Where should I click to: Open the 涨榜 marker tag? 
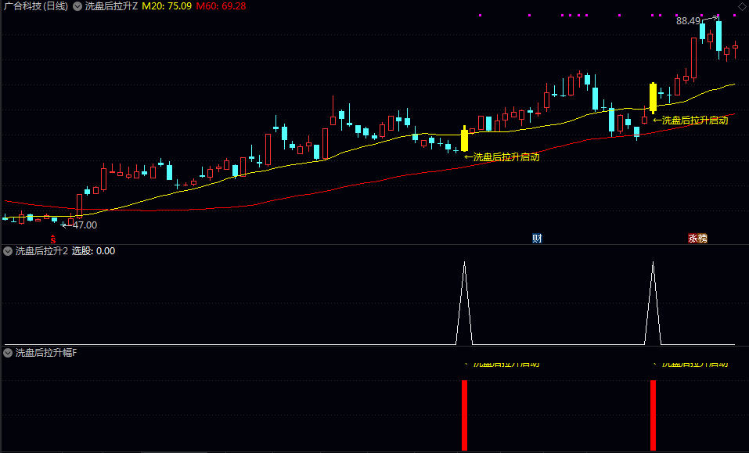pyautogui.click(x=697, y=238)
